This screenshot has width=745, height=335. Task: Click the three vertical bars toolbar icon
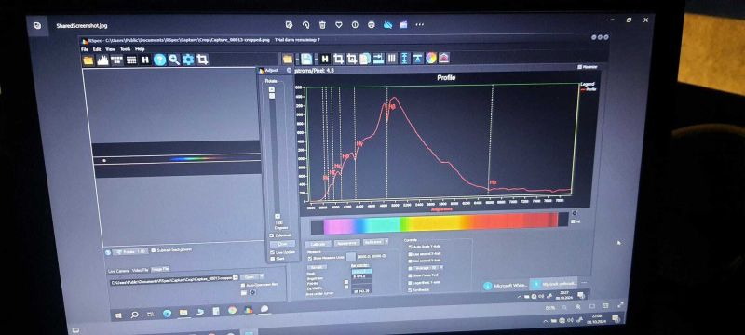pyautogui.click(x=392, y=59)
